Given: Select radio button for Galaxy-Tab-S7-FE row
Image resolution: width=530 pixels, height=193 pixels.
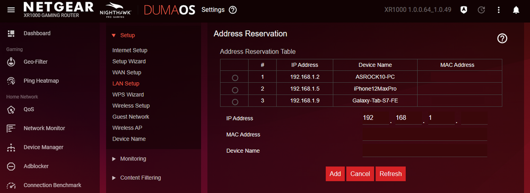Looking at the screenshot, I should 235,102.
